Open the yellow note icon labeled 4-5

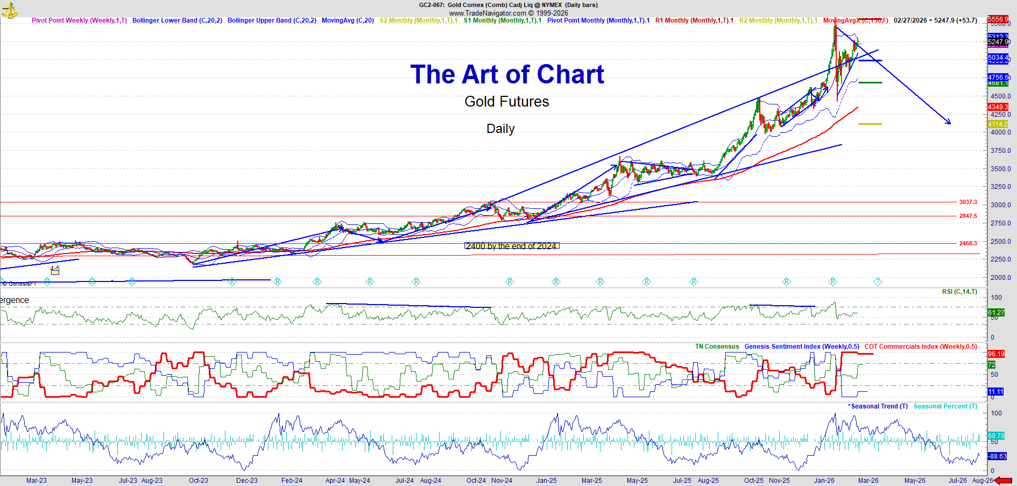[x=55, y=272]
